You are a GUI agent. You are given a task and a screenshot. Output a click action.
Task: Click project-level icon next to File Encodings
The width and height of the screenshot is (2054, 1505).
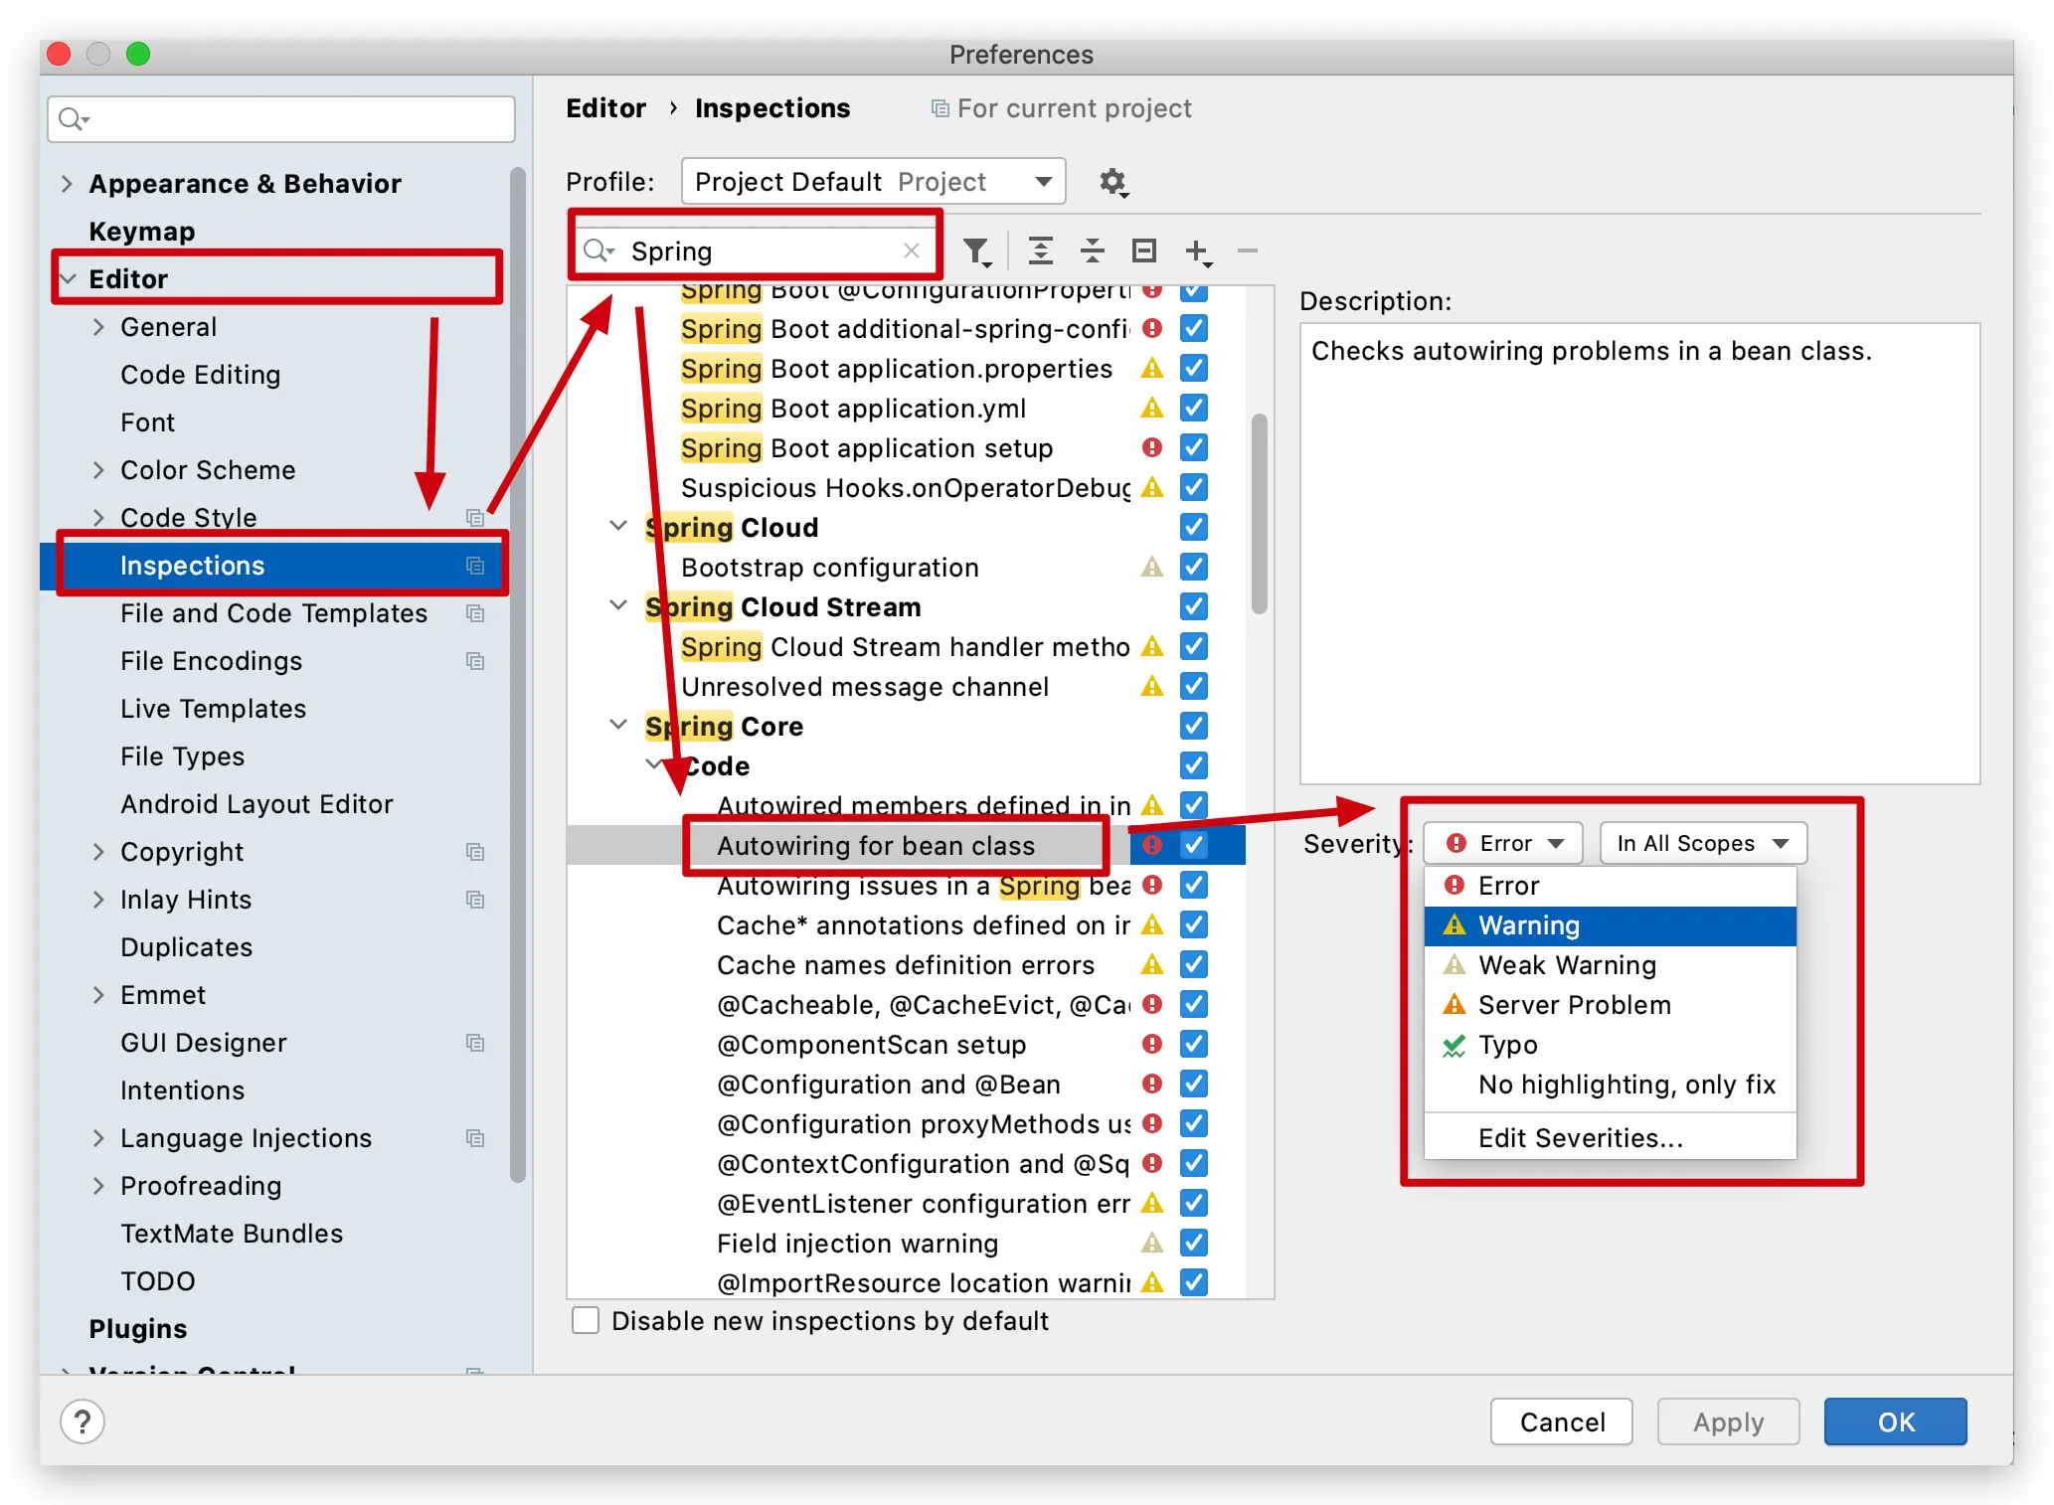pyautogui.click(x=475, y=661)
